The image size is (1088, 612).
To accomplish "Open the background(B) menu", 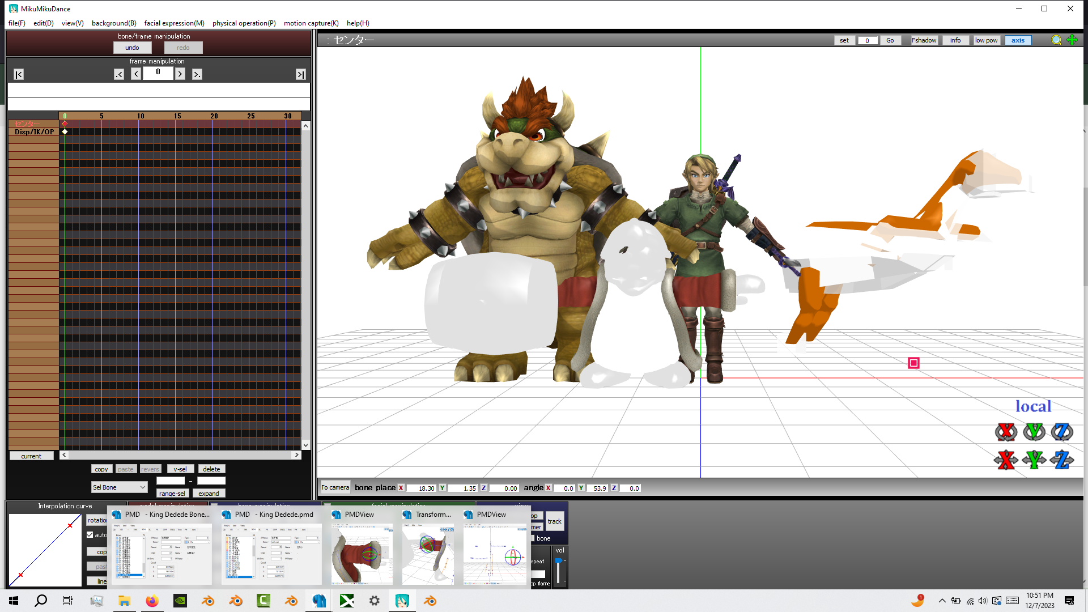I will (x=114, y=23).
